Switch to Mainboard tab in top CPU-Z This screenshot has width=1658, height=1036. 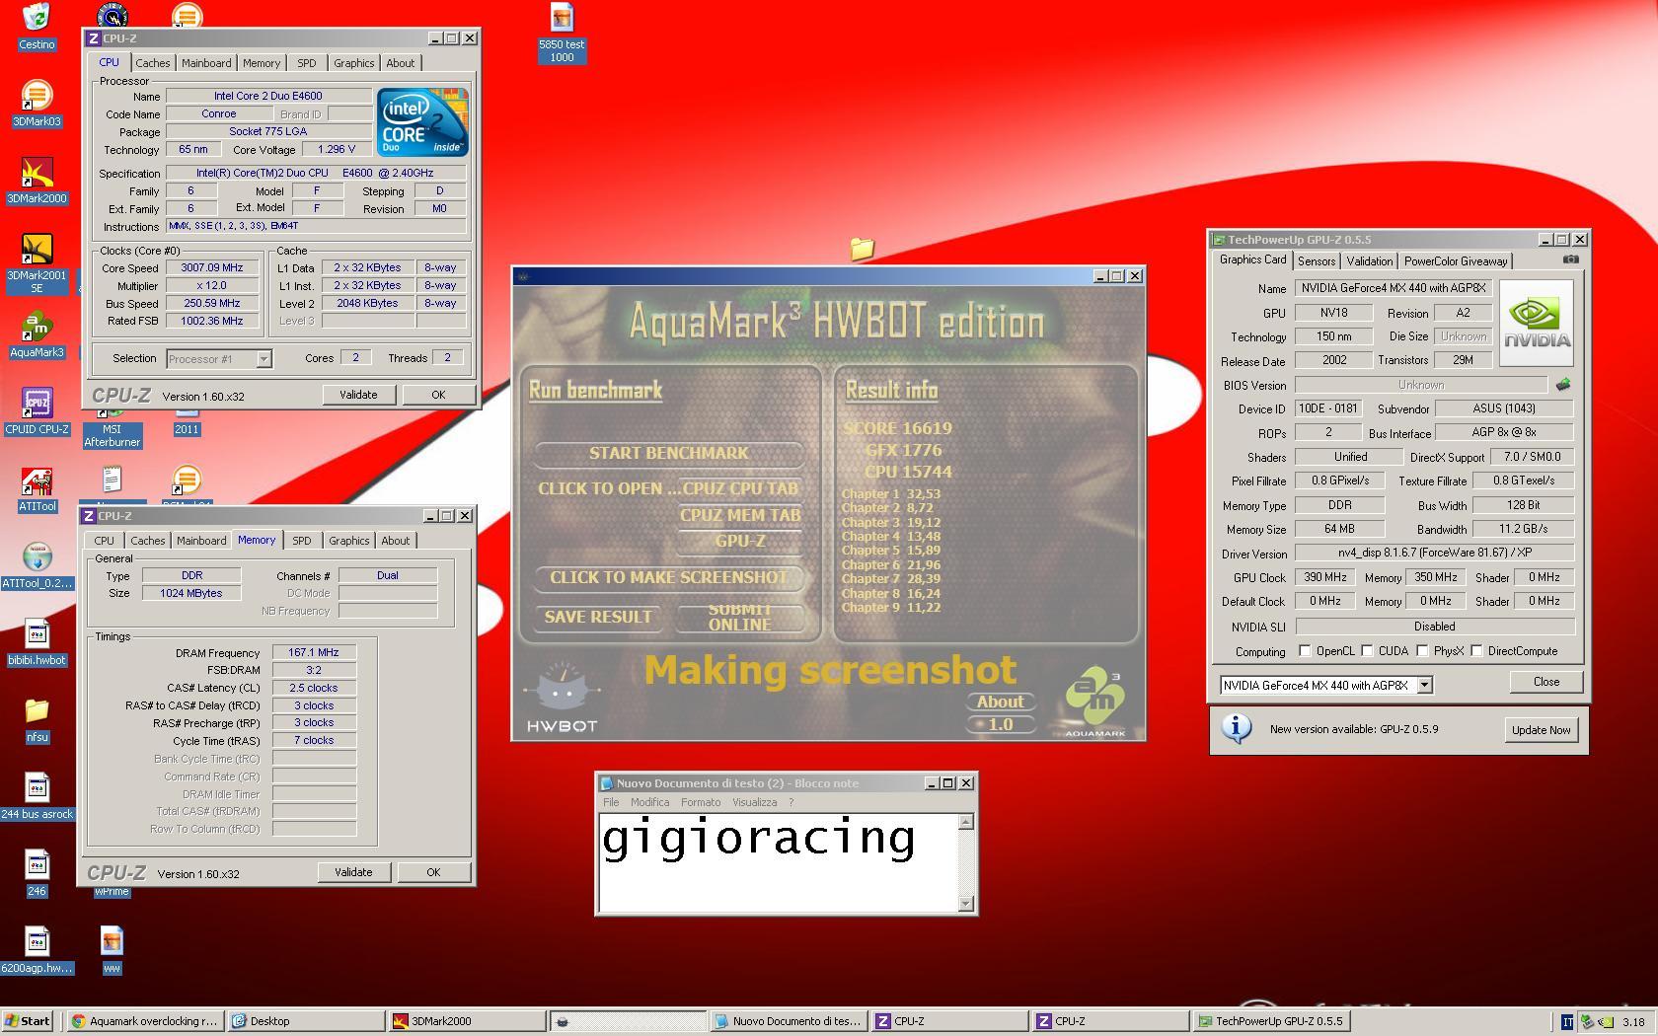click(x=206, y=63)
